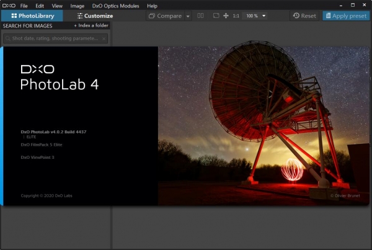Viewport: 372px width, 250px height.
Task: Open the View menu
Action: click(57, 6)
